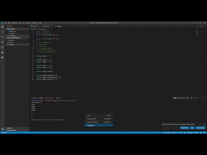Toggle output word wrap list icon in panel
Image resolution: width=207 pixels, height=155 pixels.
click(191, 98)
